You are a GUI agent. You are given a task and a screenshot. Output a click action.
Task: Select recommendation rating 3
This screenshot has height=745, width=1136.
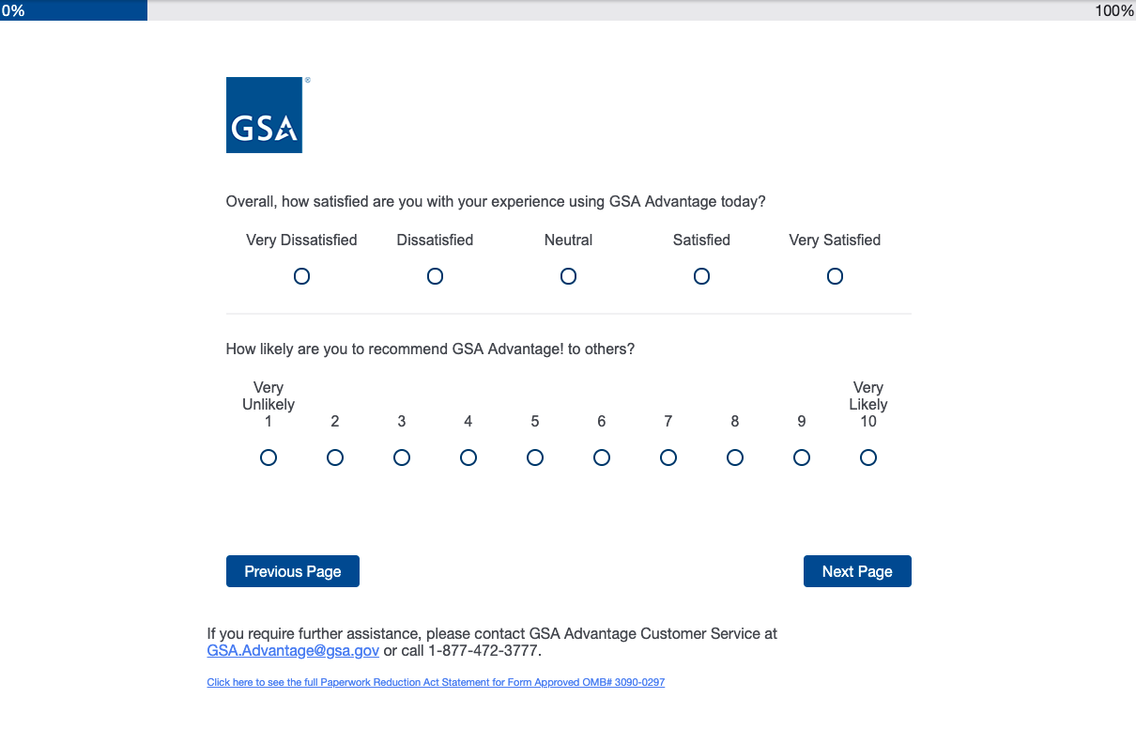click(x=402, y=458)
